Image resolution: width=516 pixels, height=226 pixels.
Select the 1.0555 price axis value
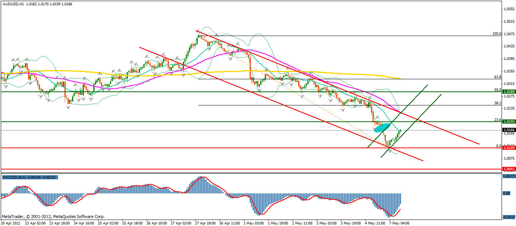tap(508, 9)
